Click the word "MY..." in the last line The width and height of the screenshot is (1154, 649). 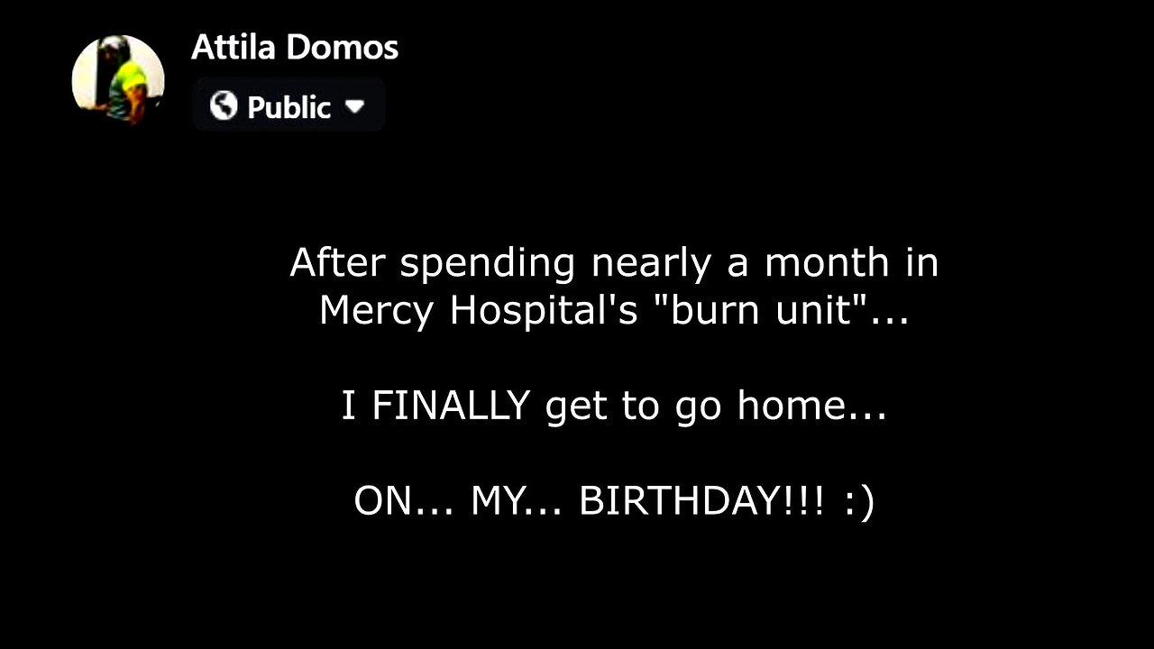pyautogui.click(x=517, y=501)
